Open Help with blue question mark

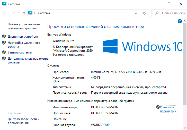180,21
